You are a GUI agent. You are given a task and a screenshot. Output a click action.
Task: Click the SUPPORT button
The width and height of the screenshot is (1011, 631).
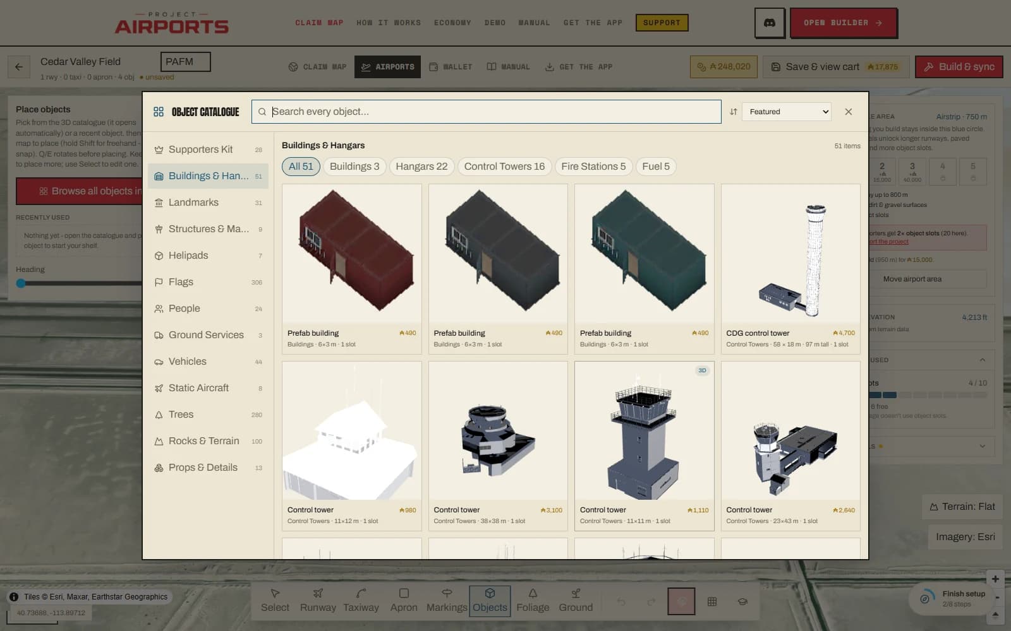[662, 23]
